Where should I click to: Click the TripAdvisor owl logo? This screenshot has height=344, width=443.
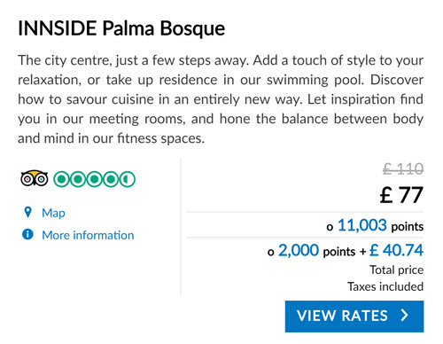click(x=35, y=178)
